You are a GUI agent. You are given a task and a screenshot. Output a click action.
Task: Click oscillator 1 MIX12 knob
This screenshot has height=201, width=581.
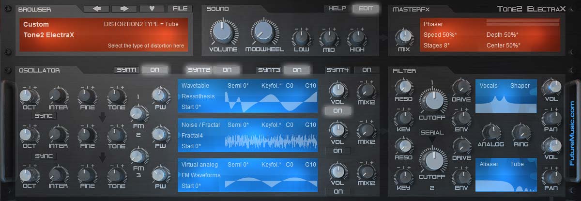(367, 91)
